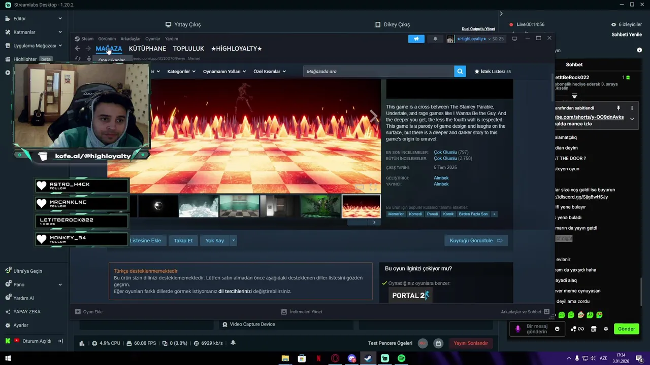Expand the pinned message chevron
The height and width of the screenshot is (365, 650).
tap(632, 119)
